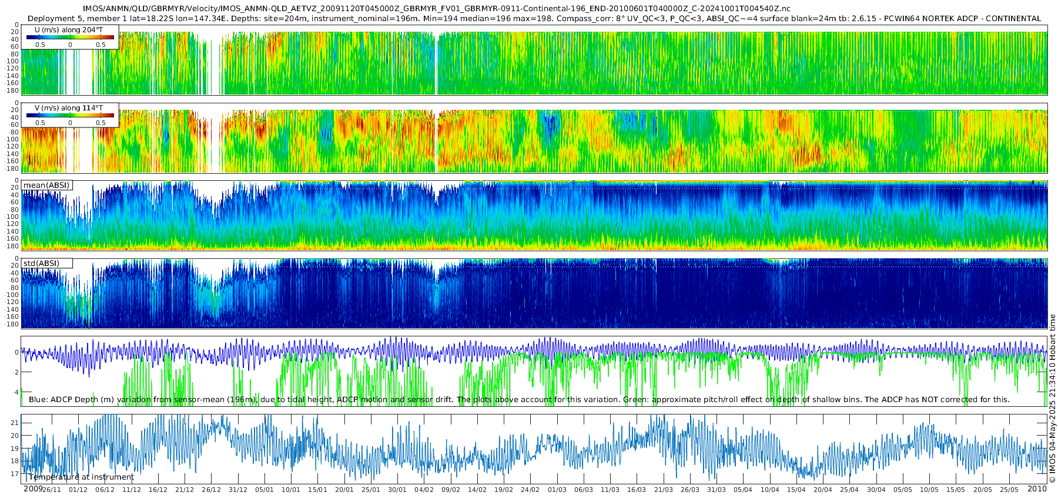This screenshot has height=499, width=1058.
Task: Click the 01/03 date tick mark
Action: click(x=557, y=490)
